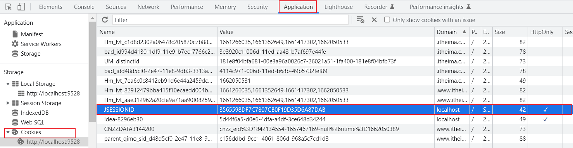
Task: Click value c156ddbd-9cc1-4061-806d-968a5c7cd1d3
Action: pos(274,139)
